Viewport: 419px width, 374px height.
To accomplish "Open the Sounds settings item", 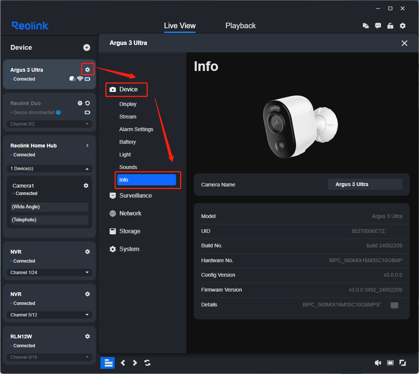I will [128, 167].
